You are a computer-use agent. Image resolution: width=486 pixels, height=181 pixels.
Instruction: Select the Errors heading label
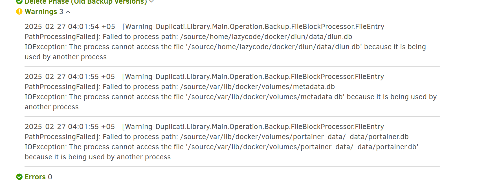click(35, 177)
